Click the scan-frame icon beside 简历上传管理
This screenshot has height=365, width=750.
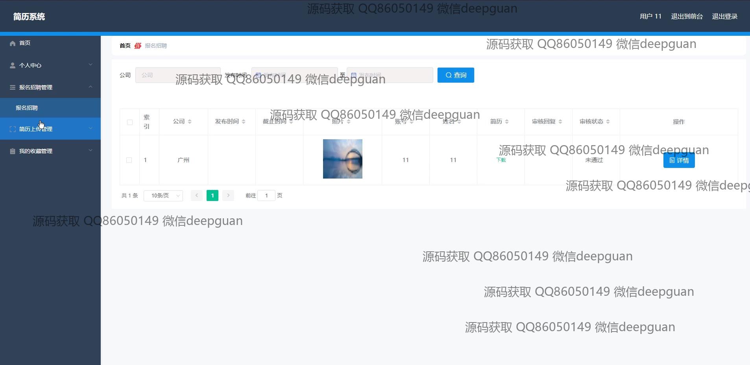pyautogui.click(x=13, y=129)
